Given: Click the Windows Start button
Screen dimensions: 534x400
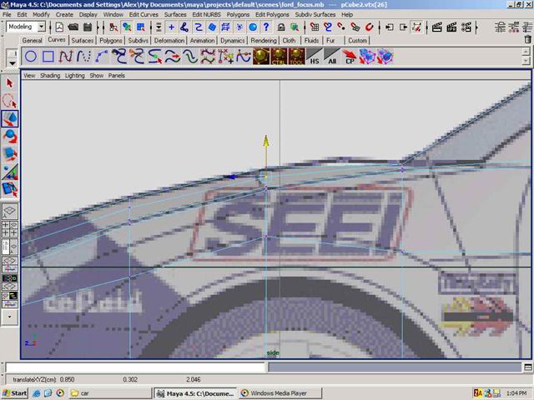Looking at the screenshot, I should (x=15, y=392).
